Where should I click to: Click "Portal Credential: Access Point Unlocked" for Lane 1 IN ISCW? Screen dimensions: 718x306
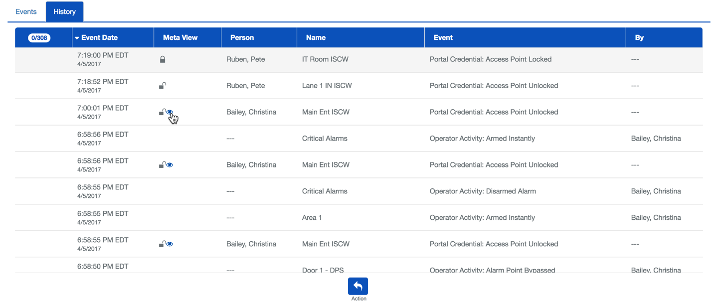(494, 86)
